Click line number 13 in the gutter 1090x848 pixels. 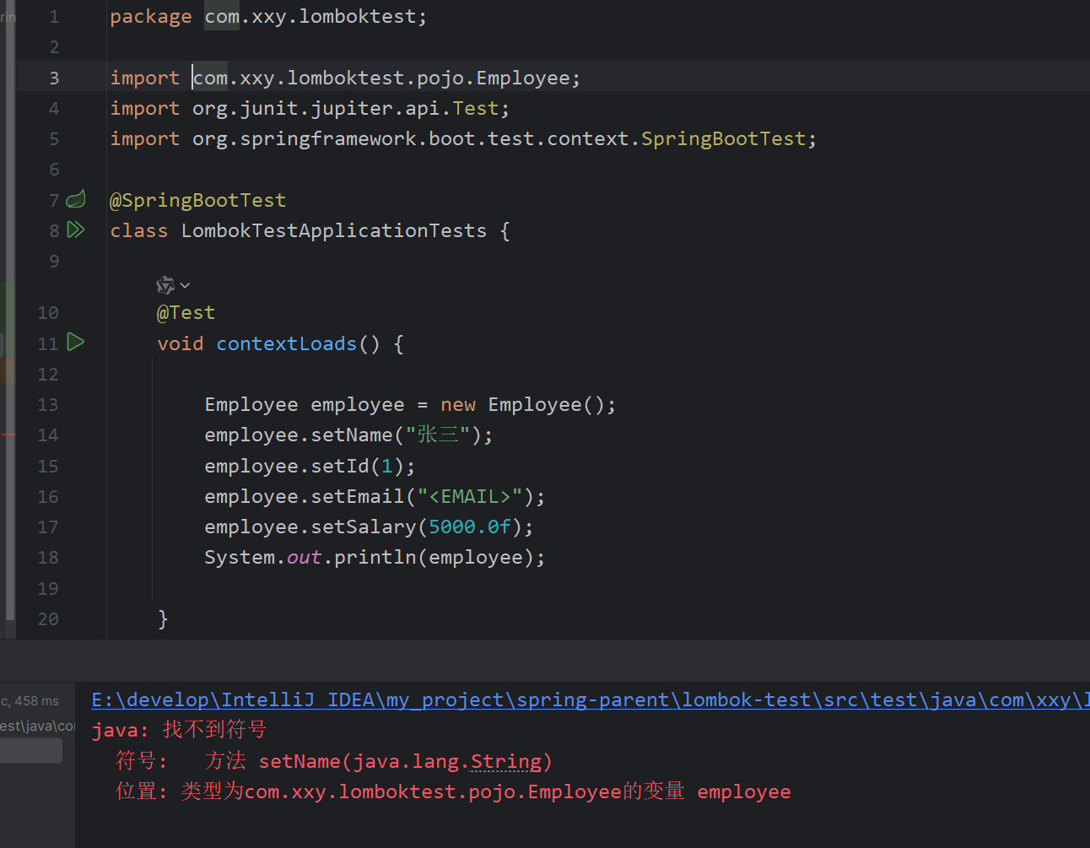coord(48,404)
